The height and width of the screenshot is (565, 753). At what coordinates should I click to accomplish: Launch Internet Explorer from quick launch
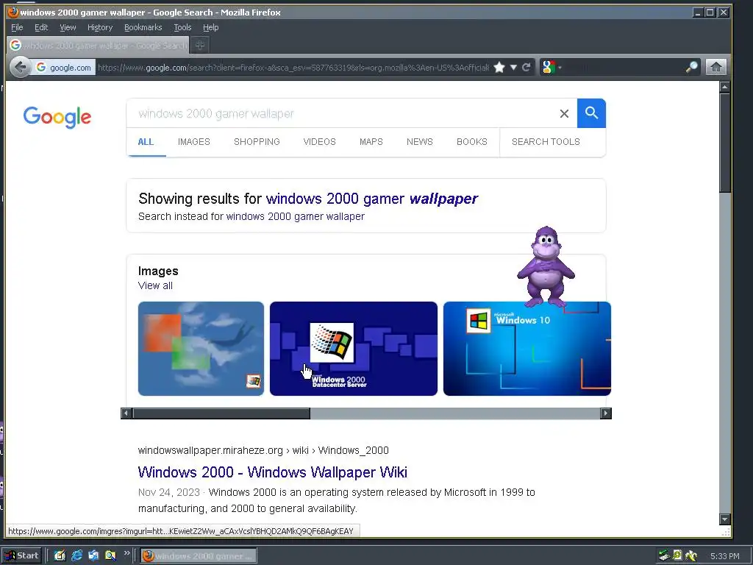(76, 555)
